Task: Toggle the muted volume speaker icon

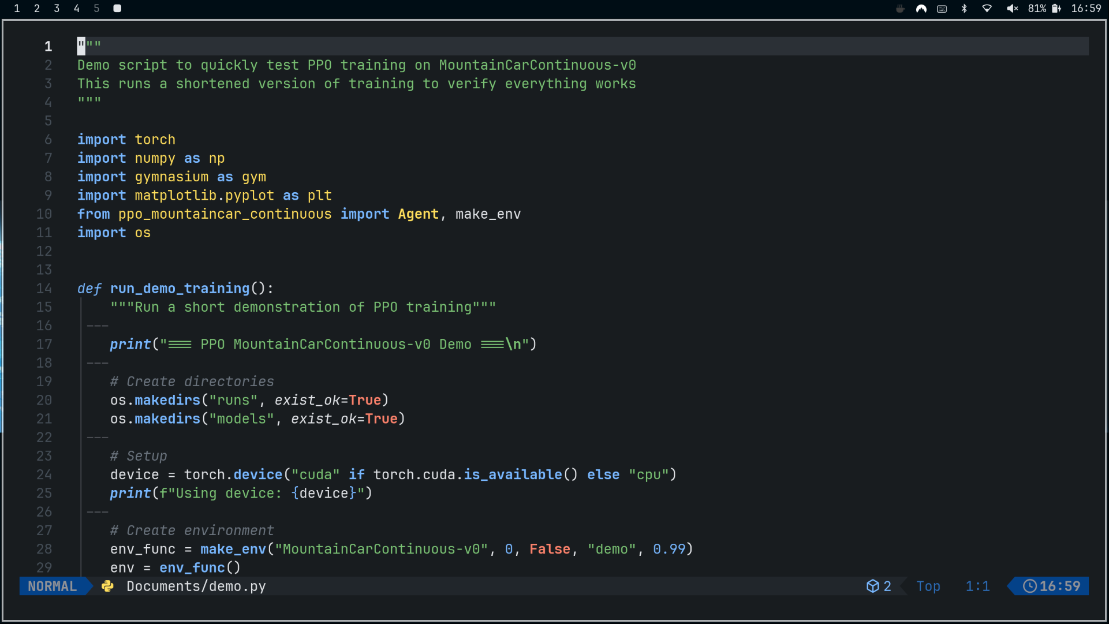Action: point(1012,9)
